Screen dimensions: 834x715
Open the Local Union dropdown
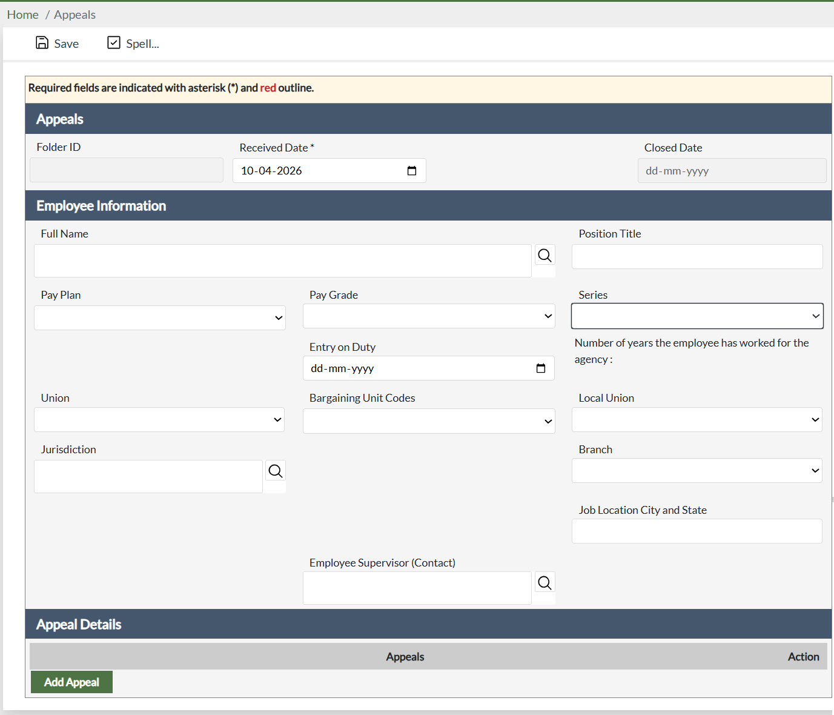point(697,419)
